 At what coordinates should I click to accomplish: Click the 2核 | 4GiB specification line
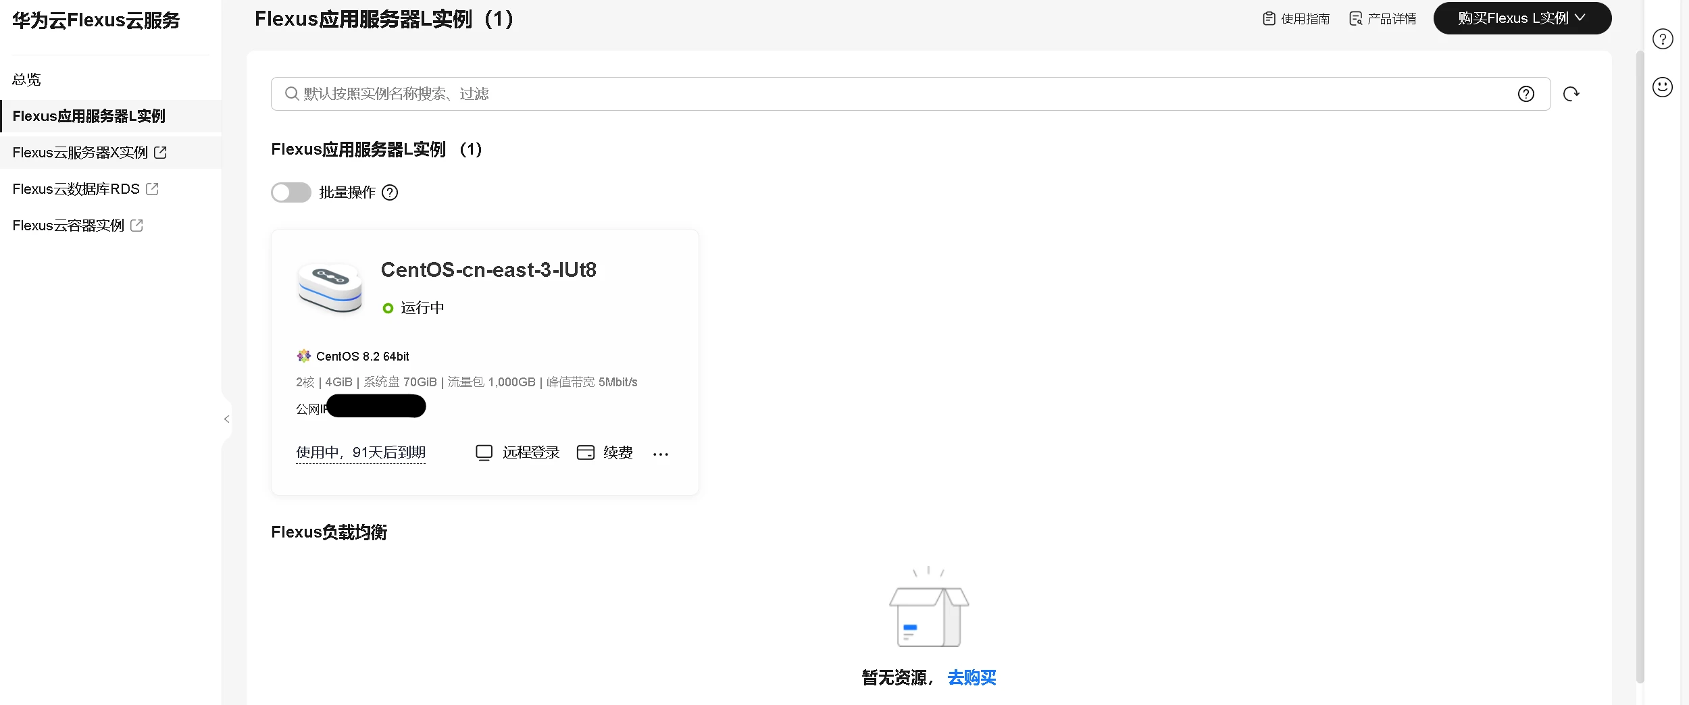click(x=467, y=382)
